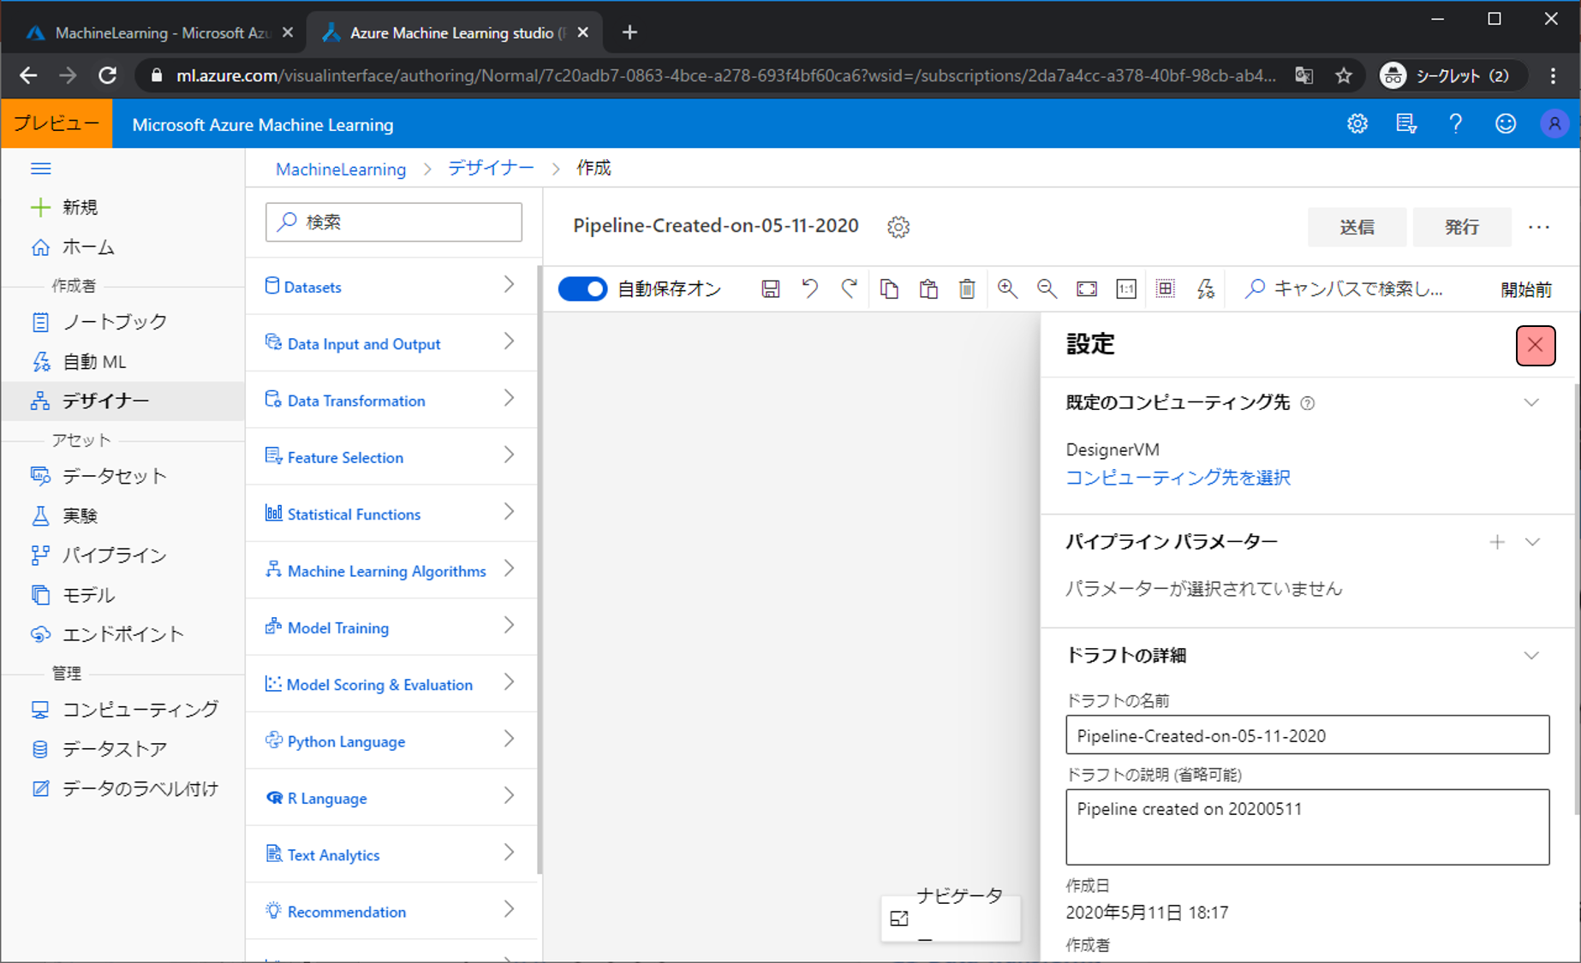The height and width of the screenshot is (963, 1581).
Task: Click the zoom to fit icon
Action: pos(1086,289)
